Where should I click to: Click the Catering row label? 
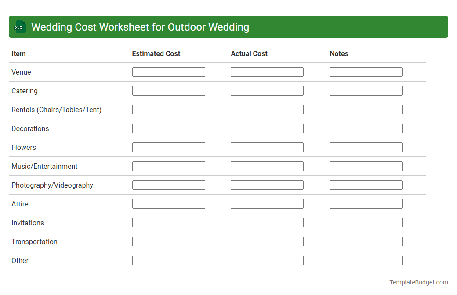[x=24, y=91]
